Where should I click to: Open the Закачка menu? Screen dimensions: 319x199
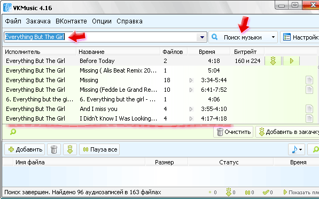[38, 21]
